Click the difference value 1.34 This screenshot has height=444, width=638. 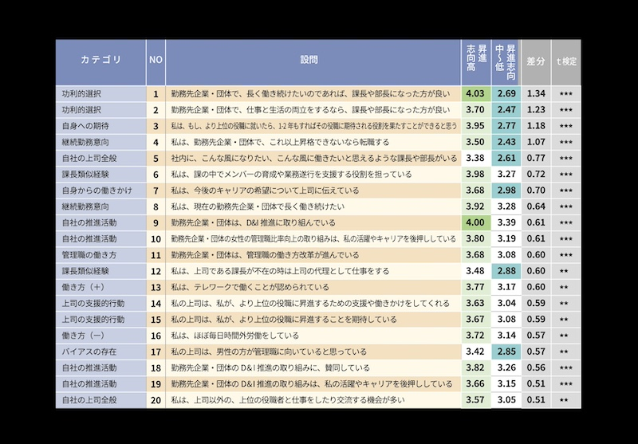point(535,93)
